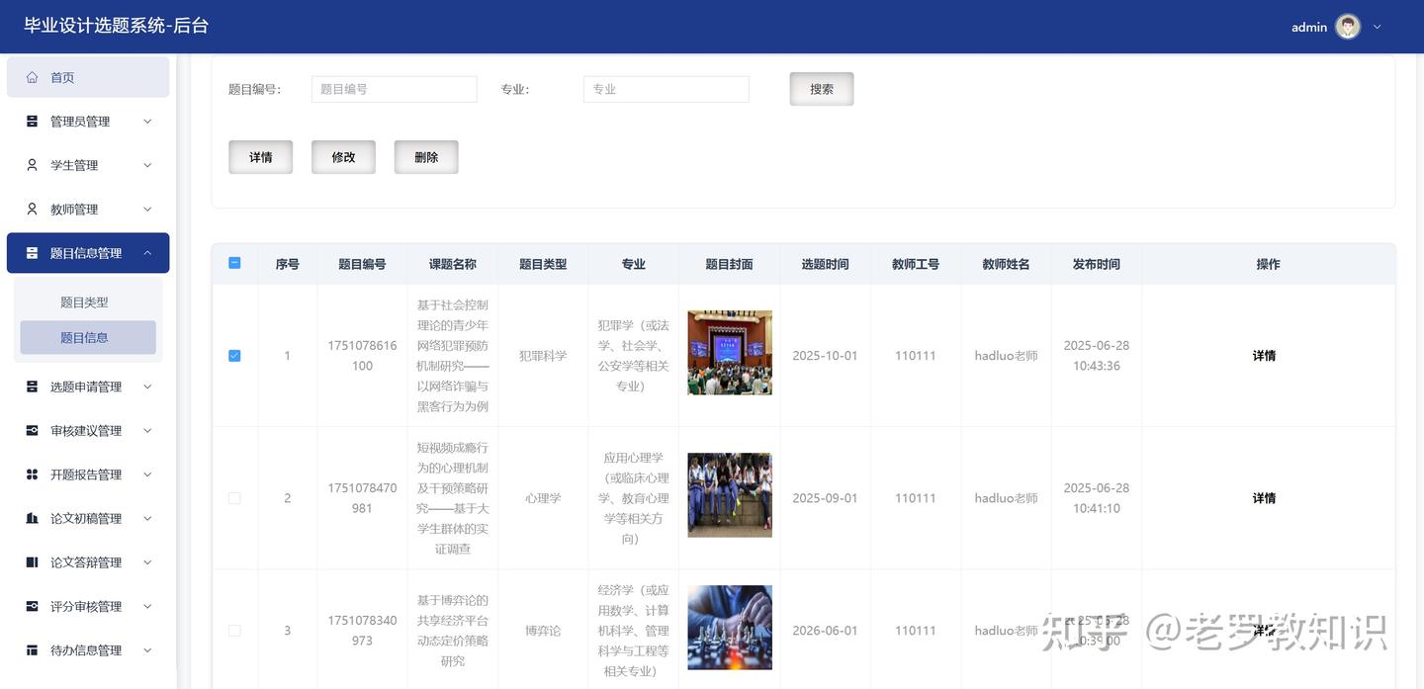
Task: Expand the 开题报告管理 menu chevron
Action: pos(147,474)
